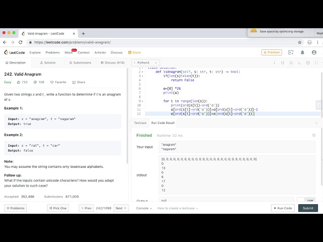Click the Your input field showing "anagram"
Screen dimensions: 323x242
237,147
